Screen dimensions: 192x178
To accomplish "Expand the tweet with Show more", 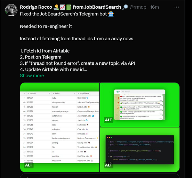I will [x=32, y=76].
